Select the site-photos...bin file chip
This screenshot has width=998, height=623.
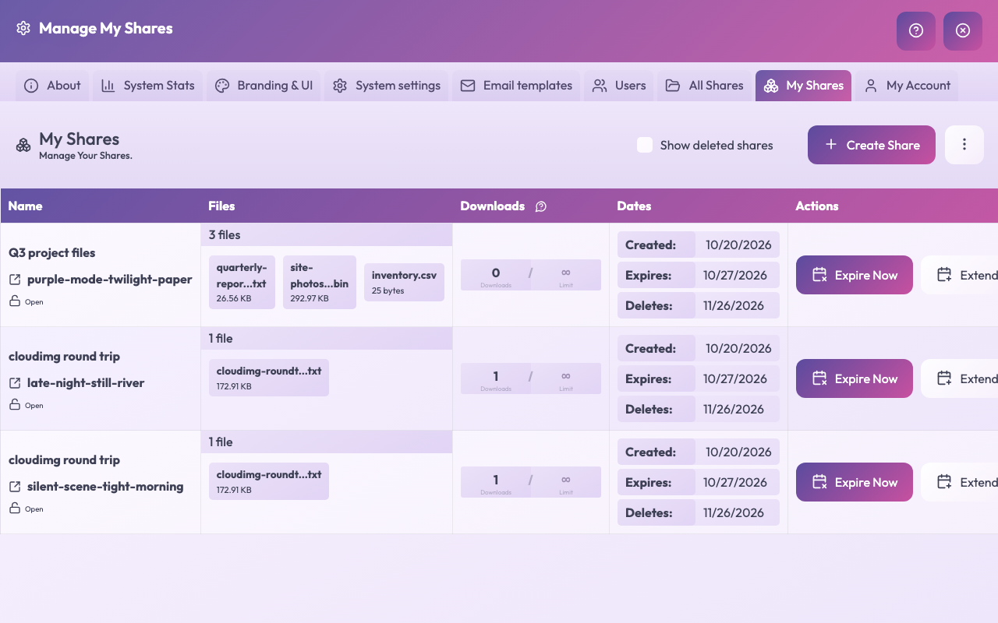(320, 282)
